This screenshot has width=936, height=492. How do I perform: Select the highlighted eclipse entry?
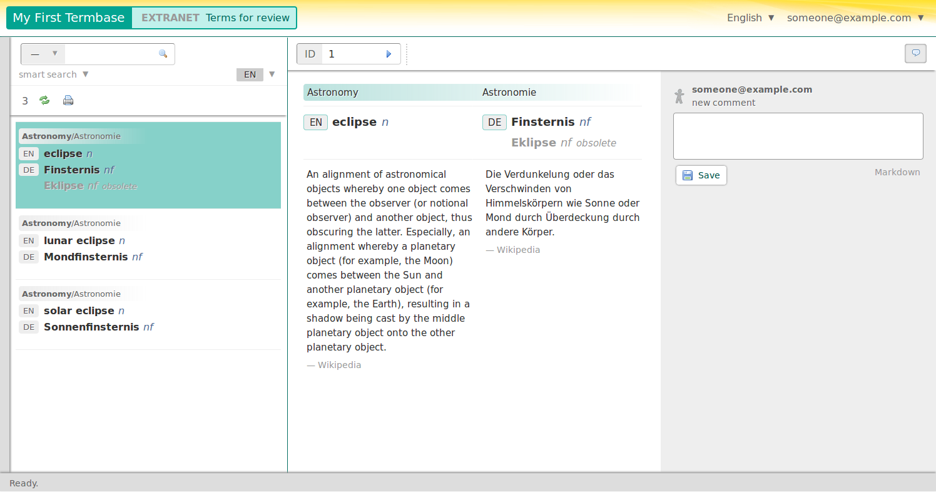pyautogui.click(x=148, y=165)
